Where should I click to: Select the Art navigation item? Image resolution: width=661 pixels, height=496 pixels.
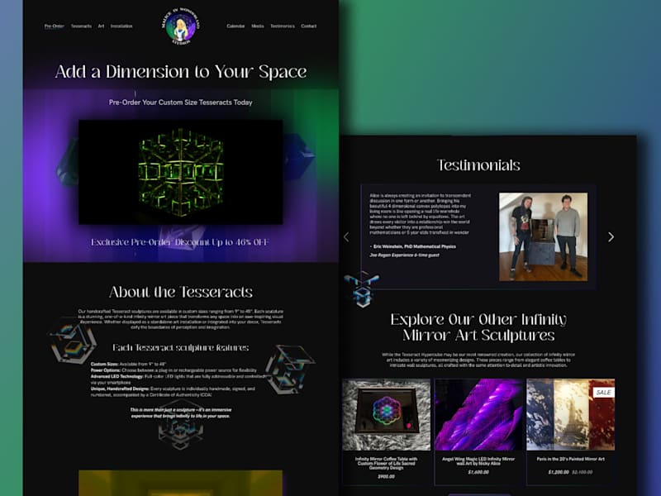[101, 26]
